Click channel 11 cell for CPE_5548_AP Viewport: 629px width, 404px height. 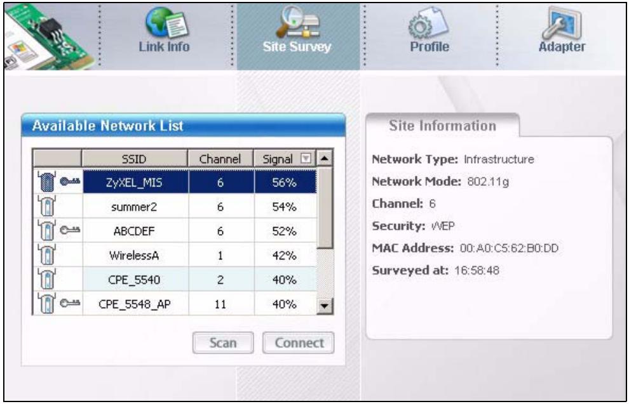[220, 304]
